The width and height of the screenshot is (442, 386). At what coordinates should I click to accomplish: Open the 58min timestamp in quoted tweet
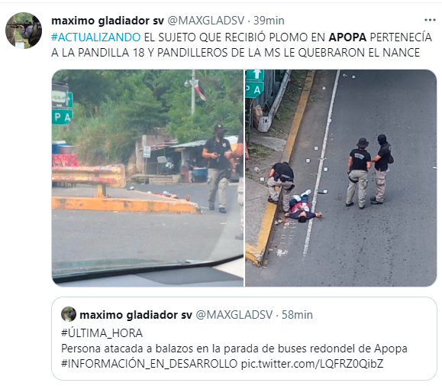297,315
